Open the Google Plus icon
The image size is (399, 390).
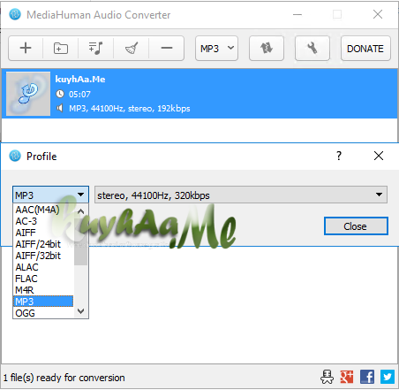click(347, 377)
